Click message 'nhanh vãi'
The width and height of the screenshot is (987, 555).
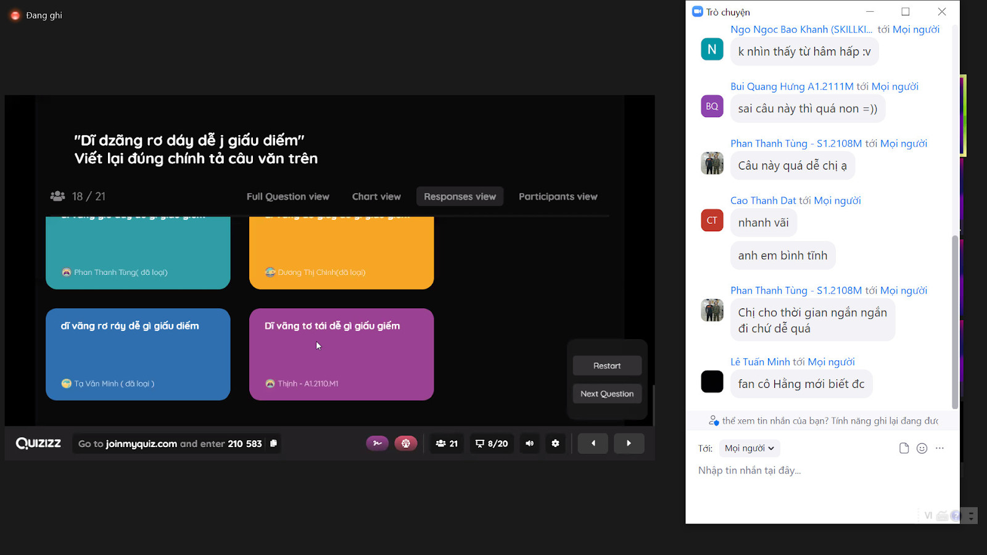[763, 223]
